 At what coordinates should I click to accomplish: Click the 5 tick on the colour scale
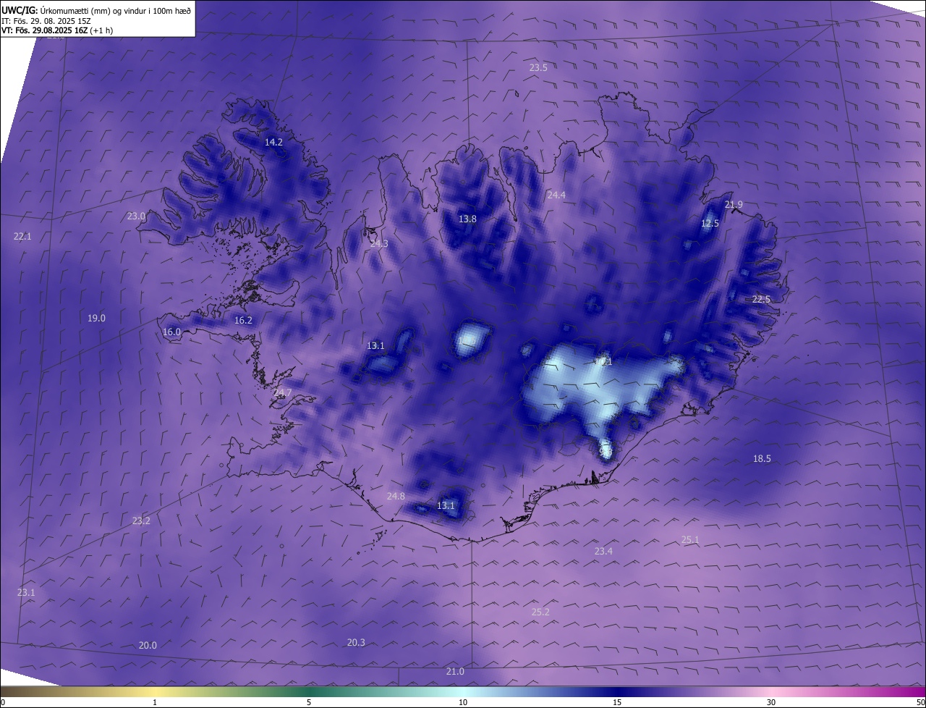309,703
